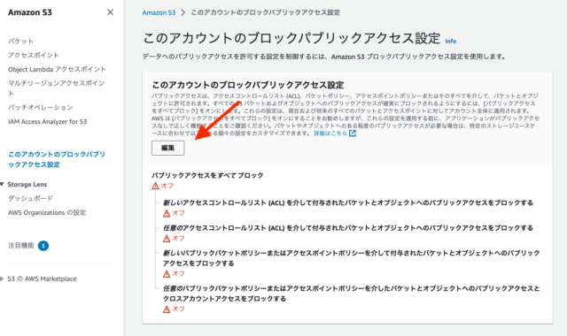
Task: Click the blue 3 badge beside 注目機能
Action: (x=43, y=246)
